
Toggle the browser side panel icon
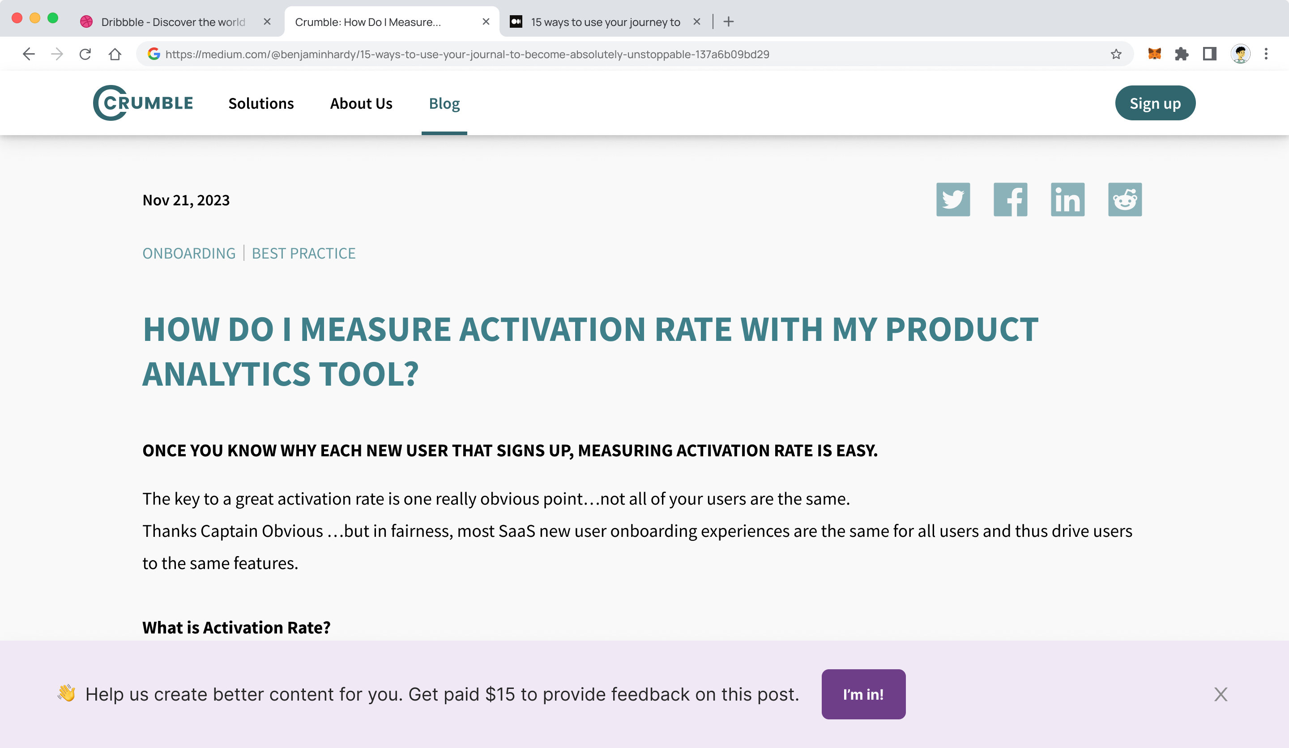[x=1209, y=54]
